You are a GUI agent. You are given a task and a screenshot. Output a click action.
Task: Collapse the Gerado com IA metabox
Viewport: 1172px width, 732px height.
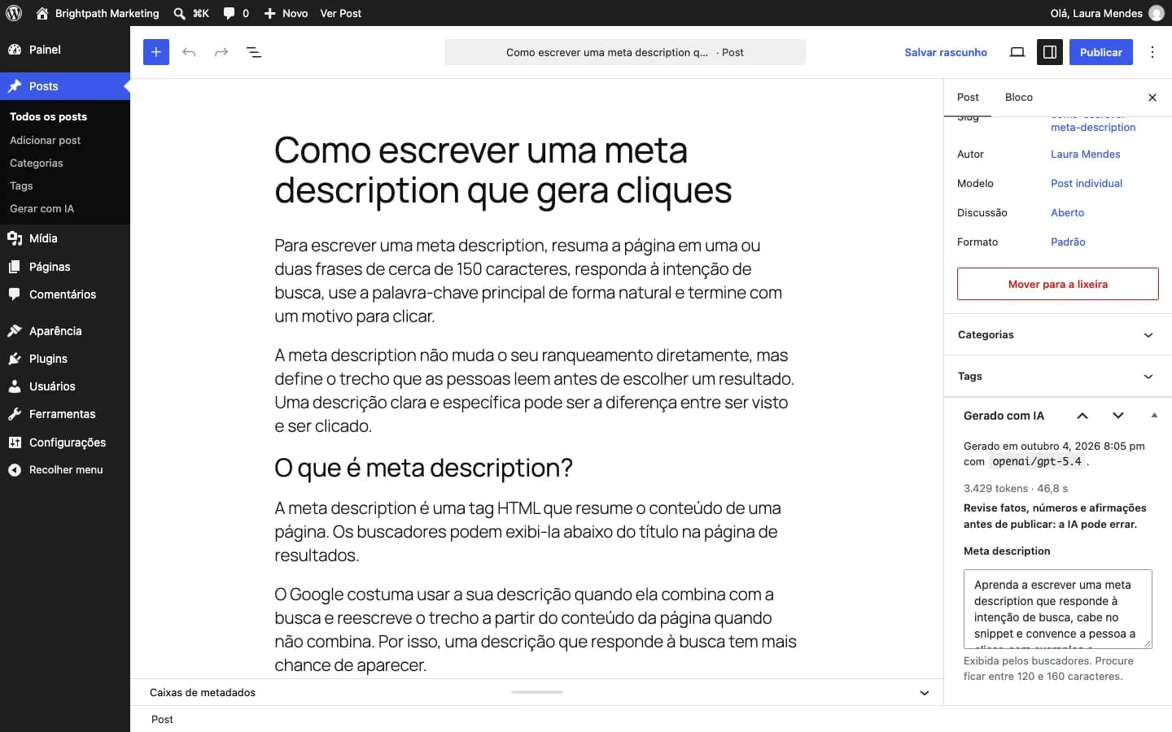click(x=1154, y=416)
